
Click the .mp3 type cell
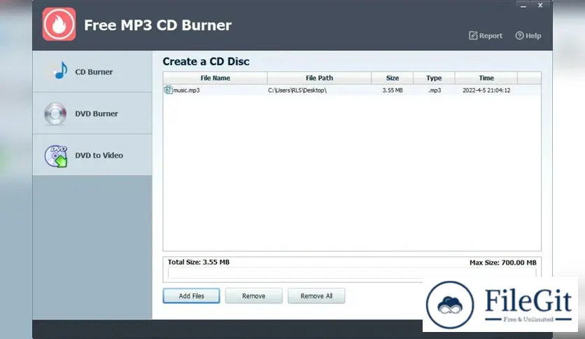click(435, 90)
